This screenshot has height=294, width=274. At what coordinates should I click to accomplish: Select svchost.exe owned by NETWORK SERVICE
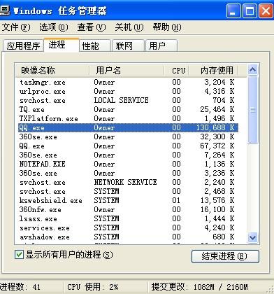(128, 182)
